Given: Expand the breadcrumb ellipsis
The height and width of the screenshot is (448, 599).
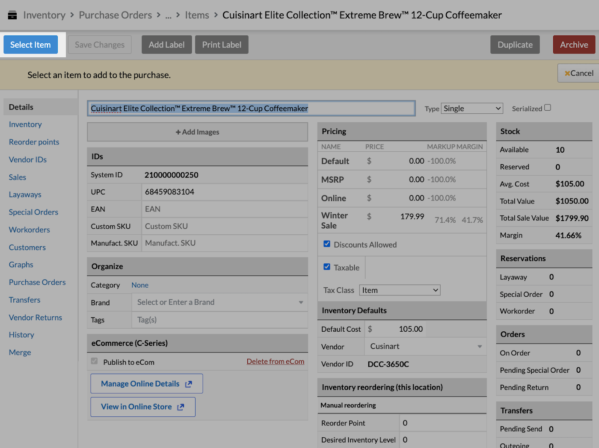Looking at the screenshot, I should click(168, 15).
